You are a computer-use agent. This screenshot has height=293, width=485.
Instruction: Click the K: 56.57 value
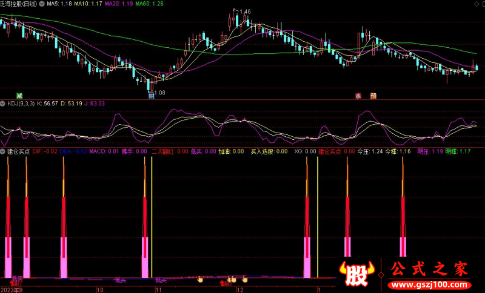point(47,104)
